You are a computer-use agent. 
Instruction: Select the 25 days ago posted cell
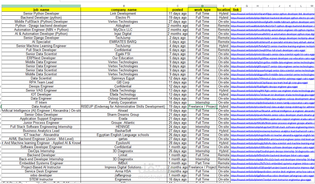point(178,123)
